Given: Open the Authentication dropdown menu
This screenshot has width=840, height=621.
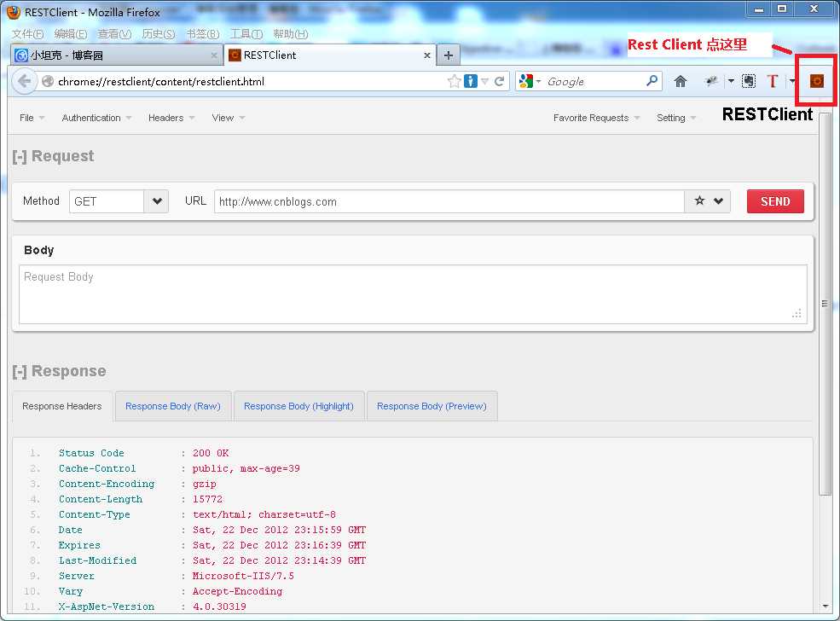Looking at the screenshot, I should 96,118.
